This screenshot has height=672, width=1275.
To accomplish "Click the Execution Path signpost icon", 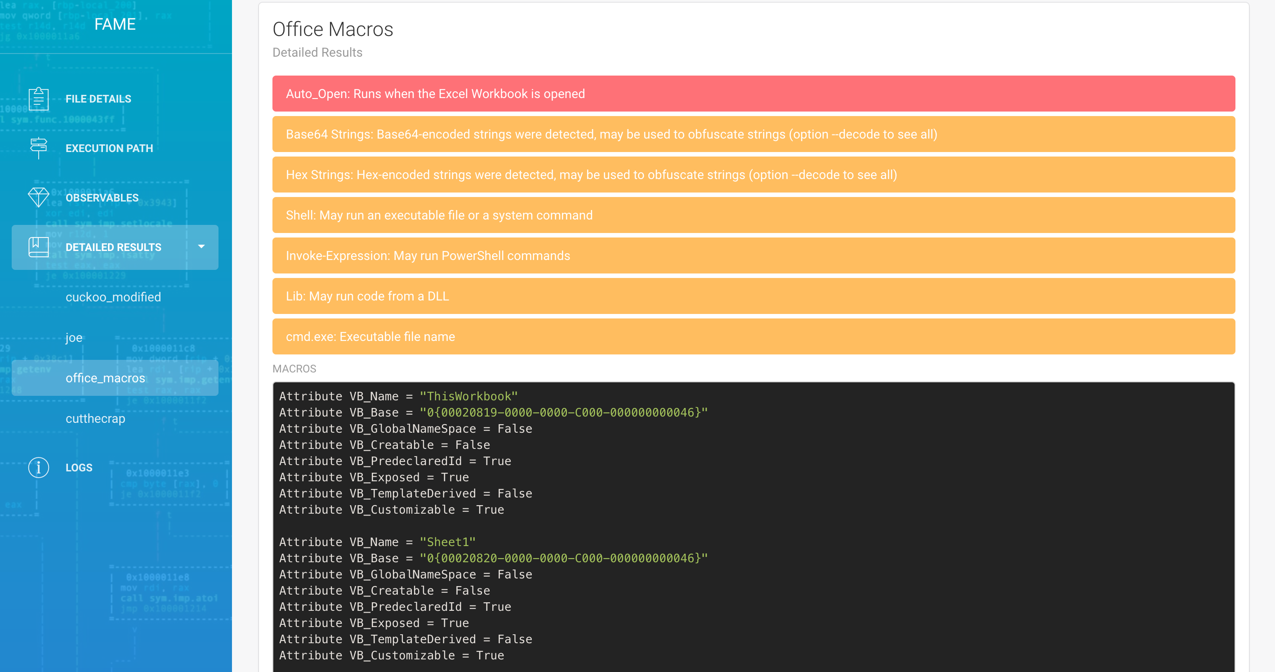I will pos(39,148).
